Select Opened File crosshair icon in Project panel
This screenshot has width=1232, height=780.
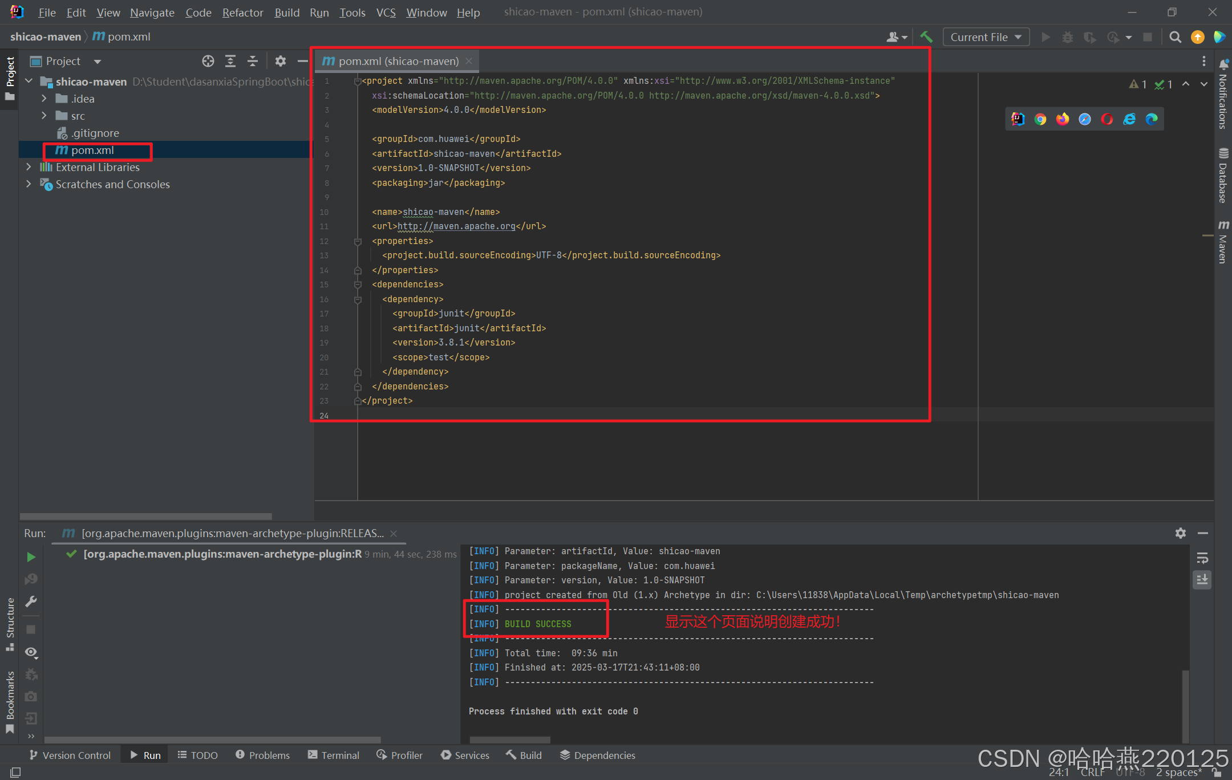(x=208, y=61)
